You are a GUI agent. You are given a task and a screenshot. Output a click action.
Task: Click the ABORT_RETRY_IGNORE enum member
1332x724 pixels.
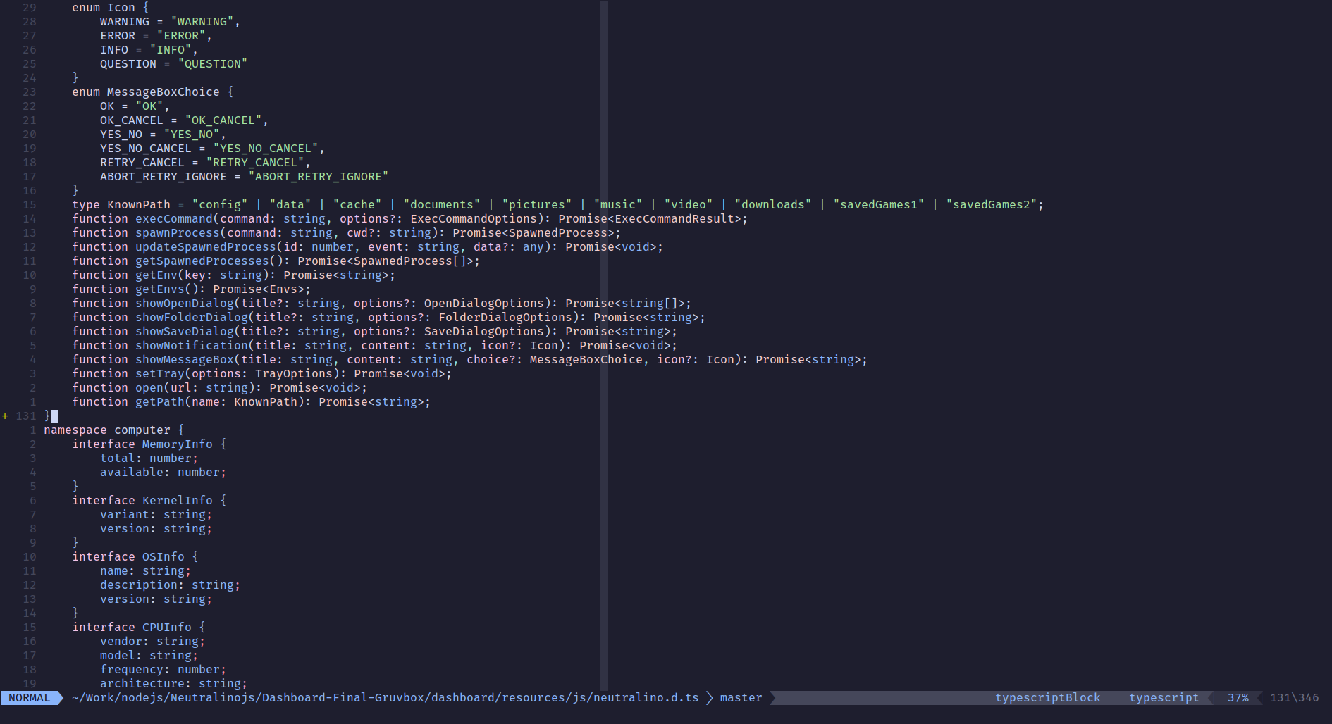click(163, 177)
